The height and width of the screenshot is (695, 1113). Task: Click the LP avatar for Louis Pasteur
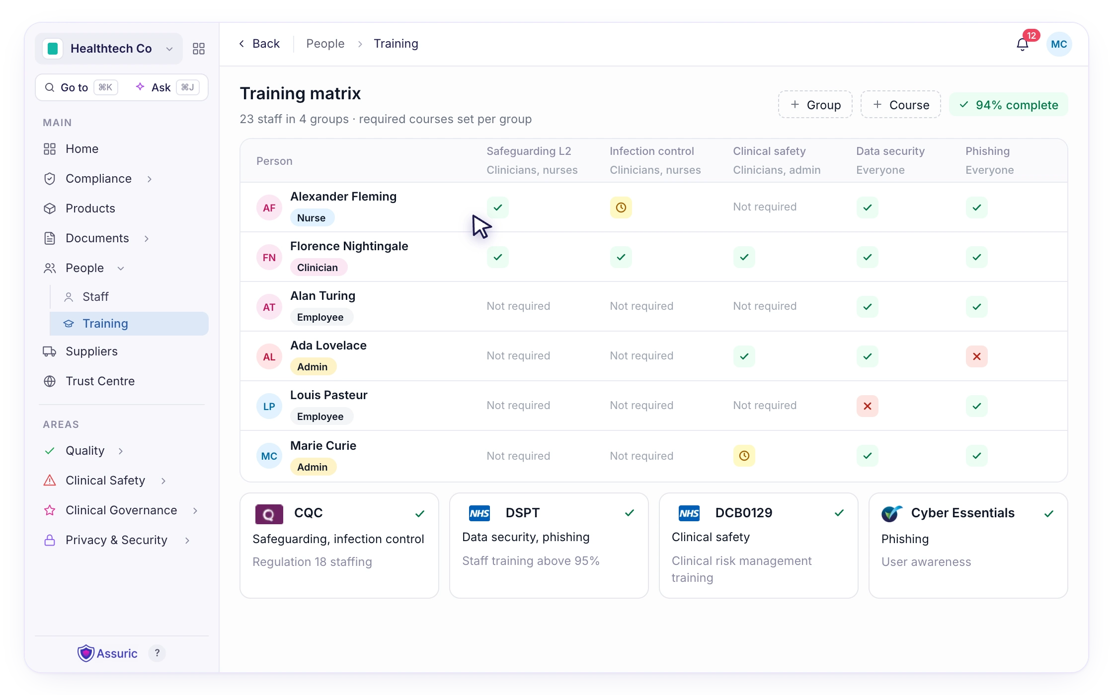[269, 406]
